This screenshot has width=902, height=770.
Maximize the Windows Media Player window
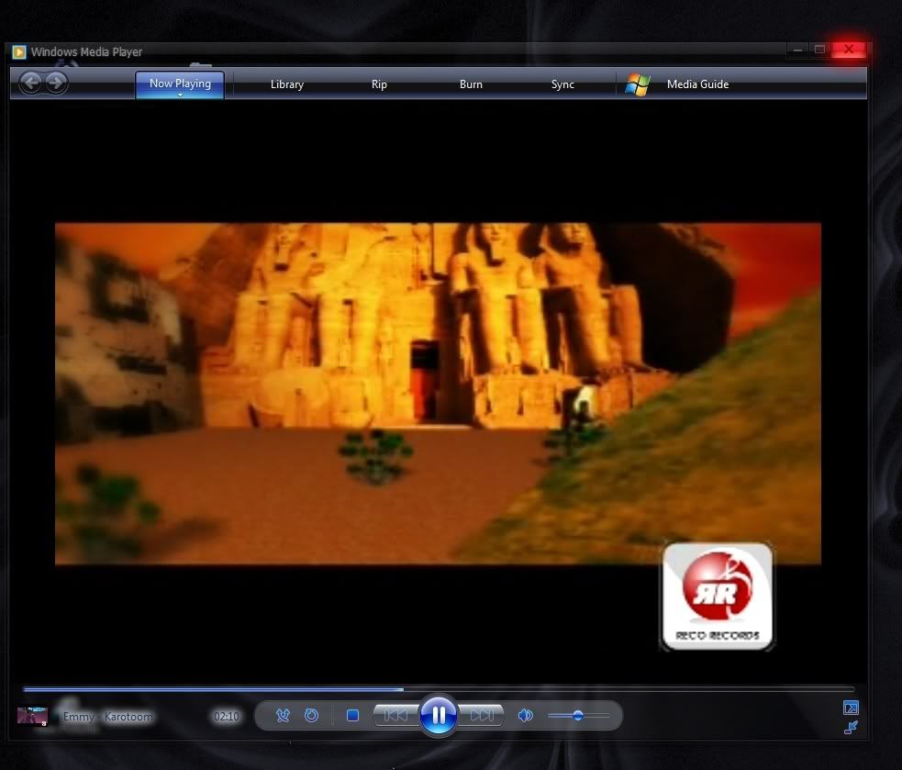[x=819, y=50]
